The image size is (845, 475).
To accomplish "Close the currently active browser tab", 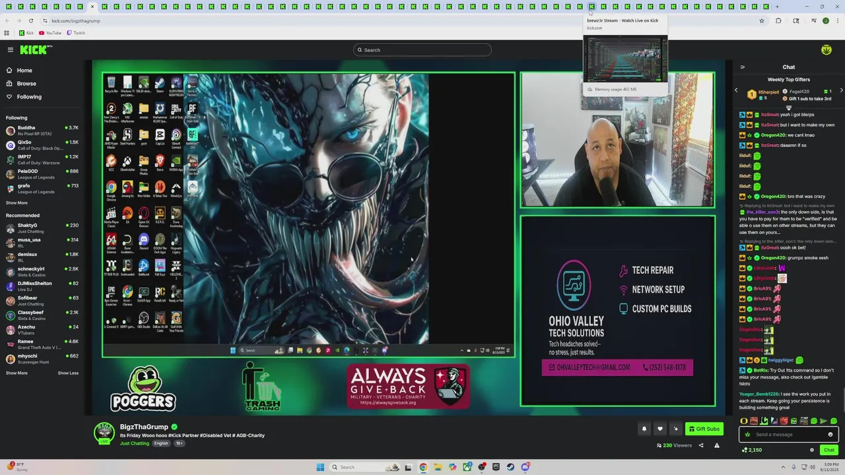I will click(92, 7).
